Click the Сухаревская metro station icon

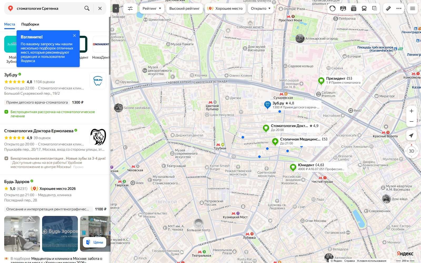282,94
